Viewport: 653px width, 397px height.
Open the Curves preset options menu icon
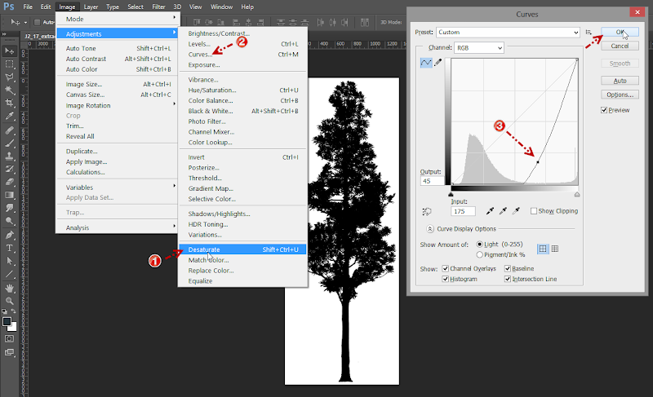(589, 32)
